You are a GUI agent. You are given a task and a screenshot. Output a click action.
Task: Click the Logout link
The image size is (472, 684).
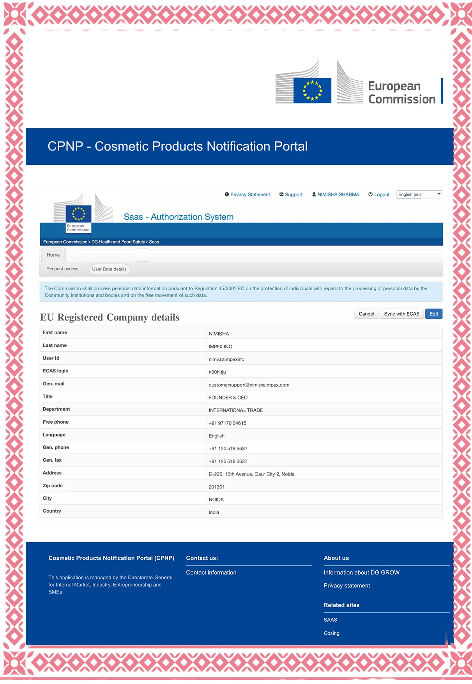coord(382,194)
